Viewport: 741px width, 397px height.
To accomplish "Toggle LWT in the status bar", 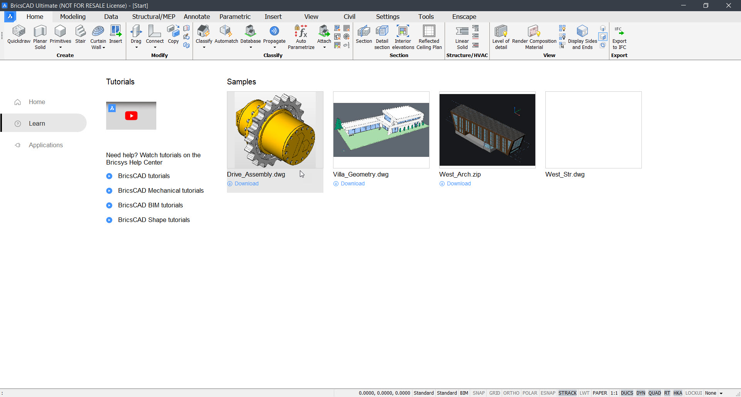I will point(584,393).
